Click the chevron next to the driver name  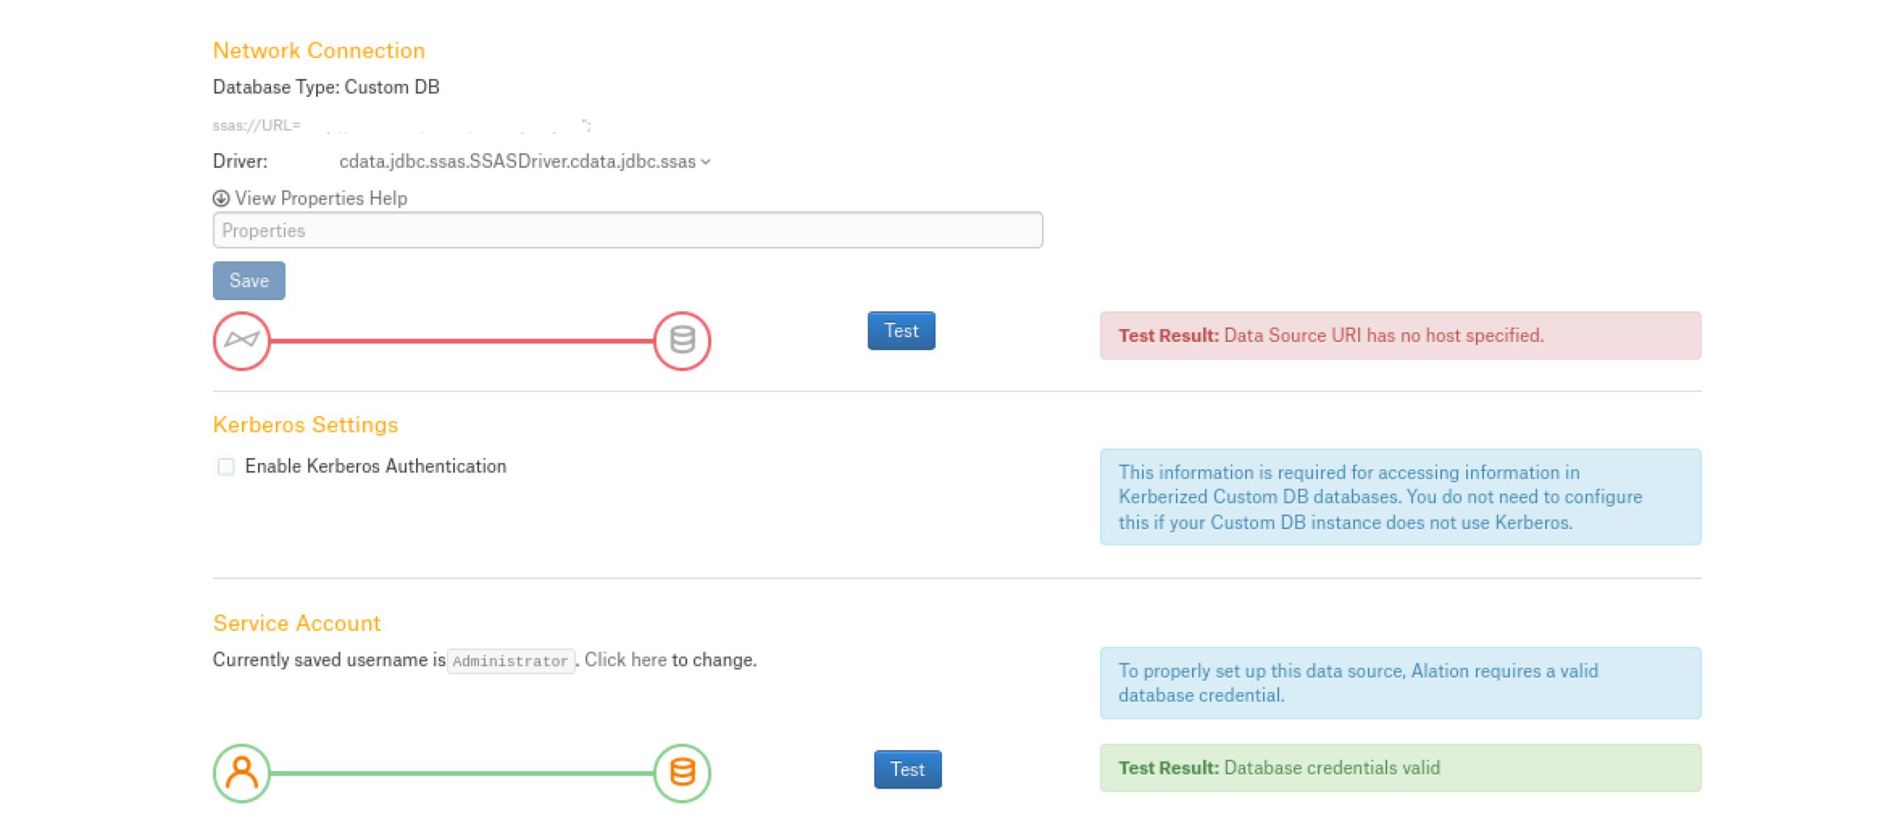706,161
